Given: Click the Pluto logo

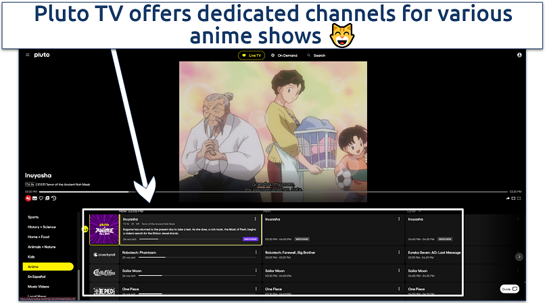Looking at the screenshot, I should pyautogui.click(x=41, y=55).
